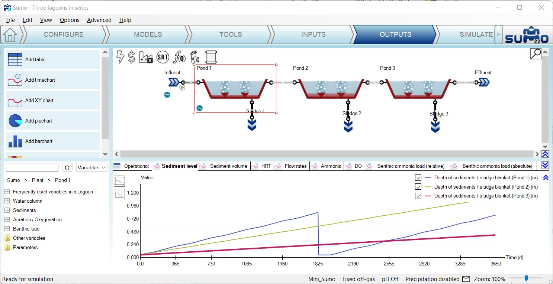Click the home icon in the navigation bar
The height and width of the screenshot is (284, 553).
[x=10, y=35]
